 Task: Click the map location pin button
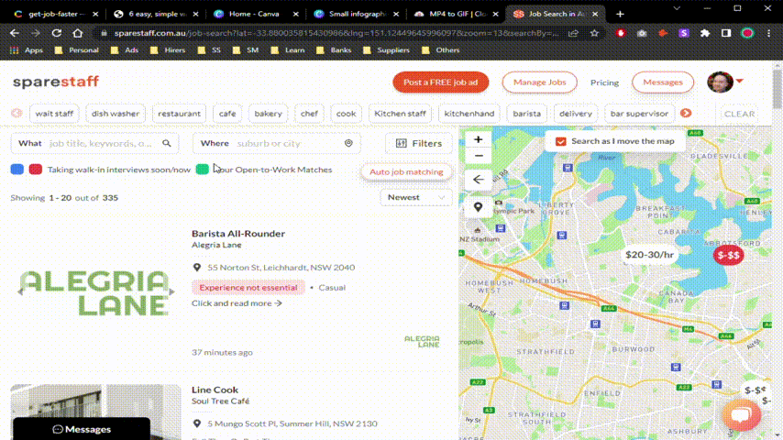478,207
